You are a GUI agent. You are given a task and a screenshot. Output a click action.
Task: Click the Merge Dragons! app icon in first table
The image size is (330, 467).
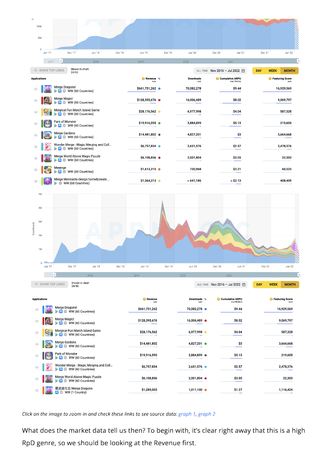[47, 89]
